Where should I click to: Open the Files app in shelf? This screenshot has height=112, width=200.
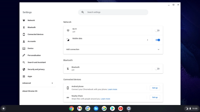pyautogui.click(x=96, y=108)
